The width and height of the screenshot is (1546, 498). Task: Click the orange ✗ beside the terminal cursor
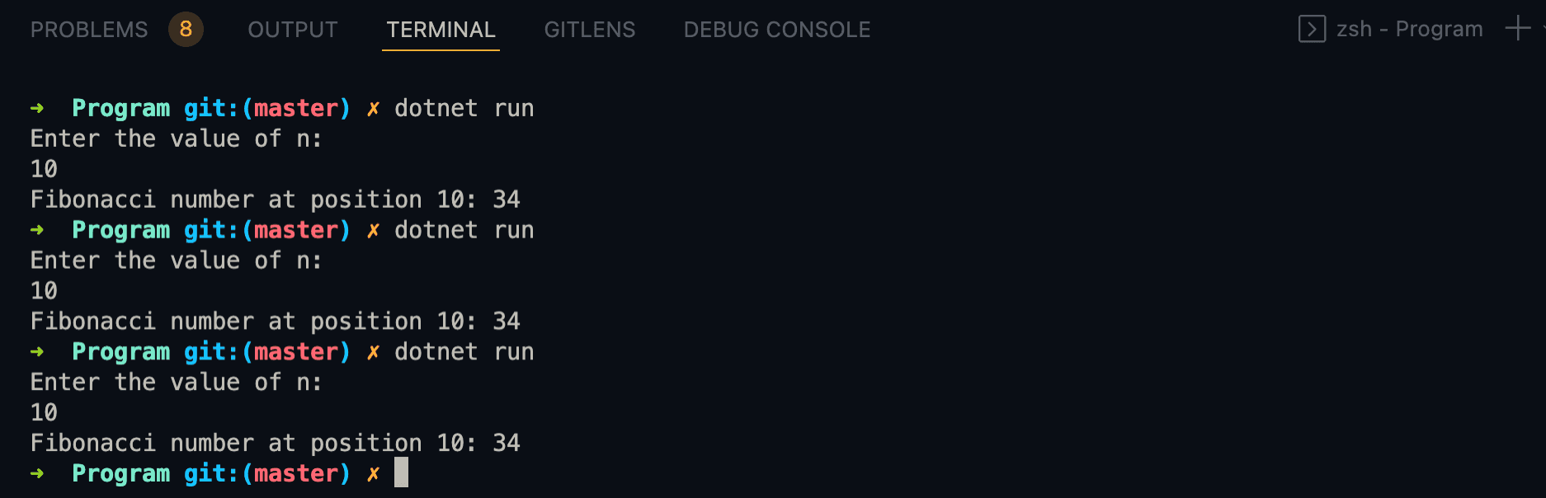pos(374,473)
